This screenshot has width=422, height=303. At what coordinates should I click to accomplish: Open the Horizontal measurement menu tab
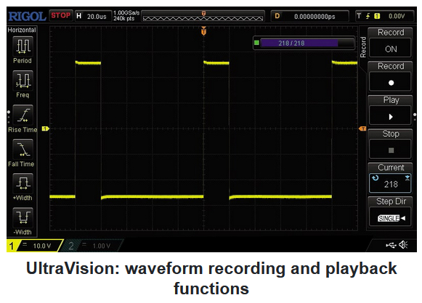[x=22, y=30]
